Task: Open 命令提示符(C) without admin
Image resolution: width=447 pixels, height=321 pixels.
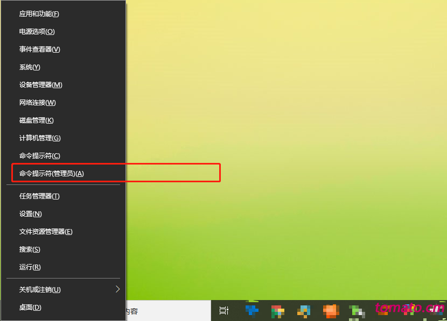Action: pyautogui.click(x=64, y=156)
